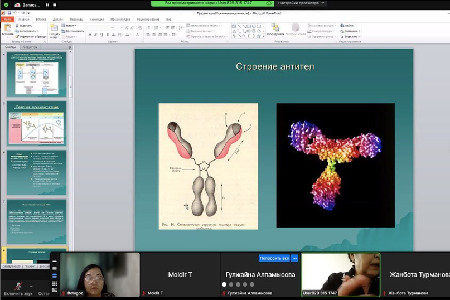Screen dimensions: 450x300
Task: Pause the Zoom recording
Action: (47, 4)
